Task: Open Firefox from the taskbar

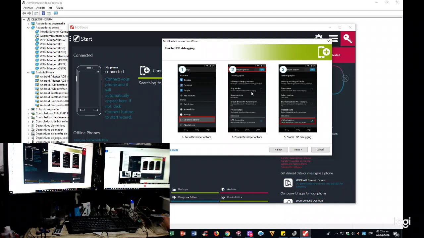Action: (216, 234)
